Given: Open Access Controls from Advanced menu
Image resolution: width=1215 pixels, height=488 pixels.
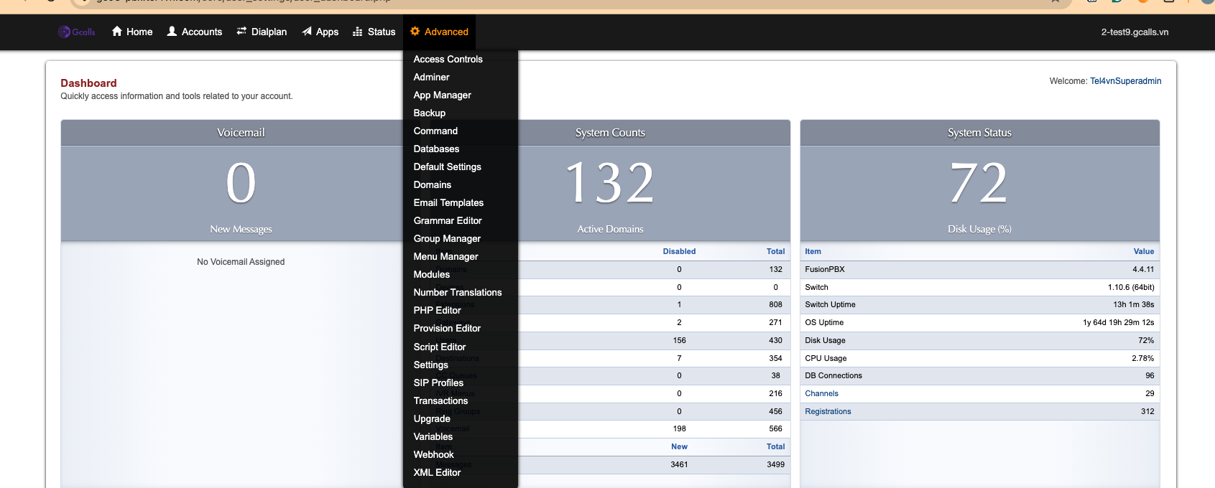Looking at the screenshot, I should point(448,60).
